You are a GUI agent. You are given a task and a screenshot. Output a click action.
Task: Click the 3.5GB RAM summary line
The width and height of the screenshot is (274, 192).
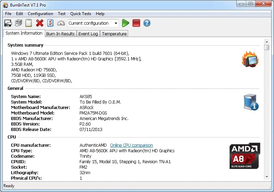click(x=22, y=64)
